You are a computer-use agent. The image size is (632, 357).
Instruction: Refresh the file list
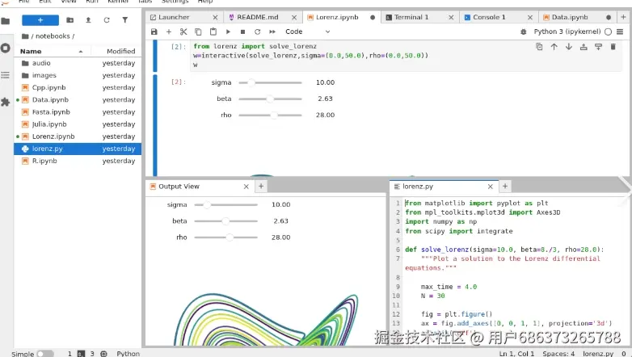tap(107, 20)
